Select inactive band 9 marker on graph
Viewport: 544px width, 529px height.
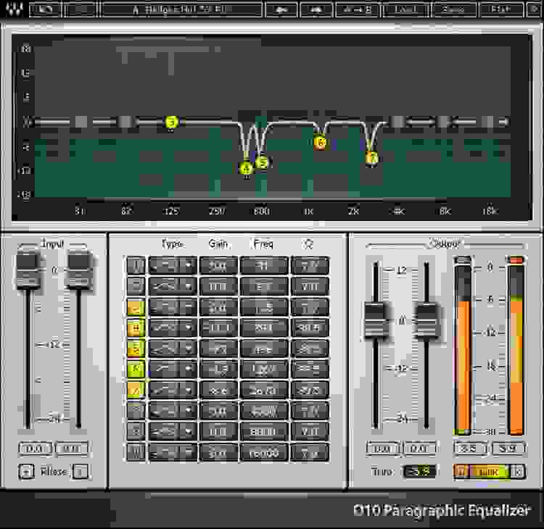(x=443, y=122)
